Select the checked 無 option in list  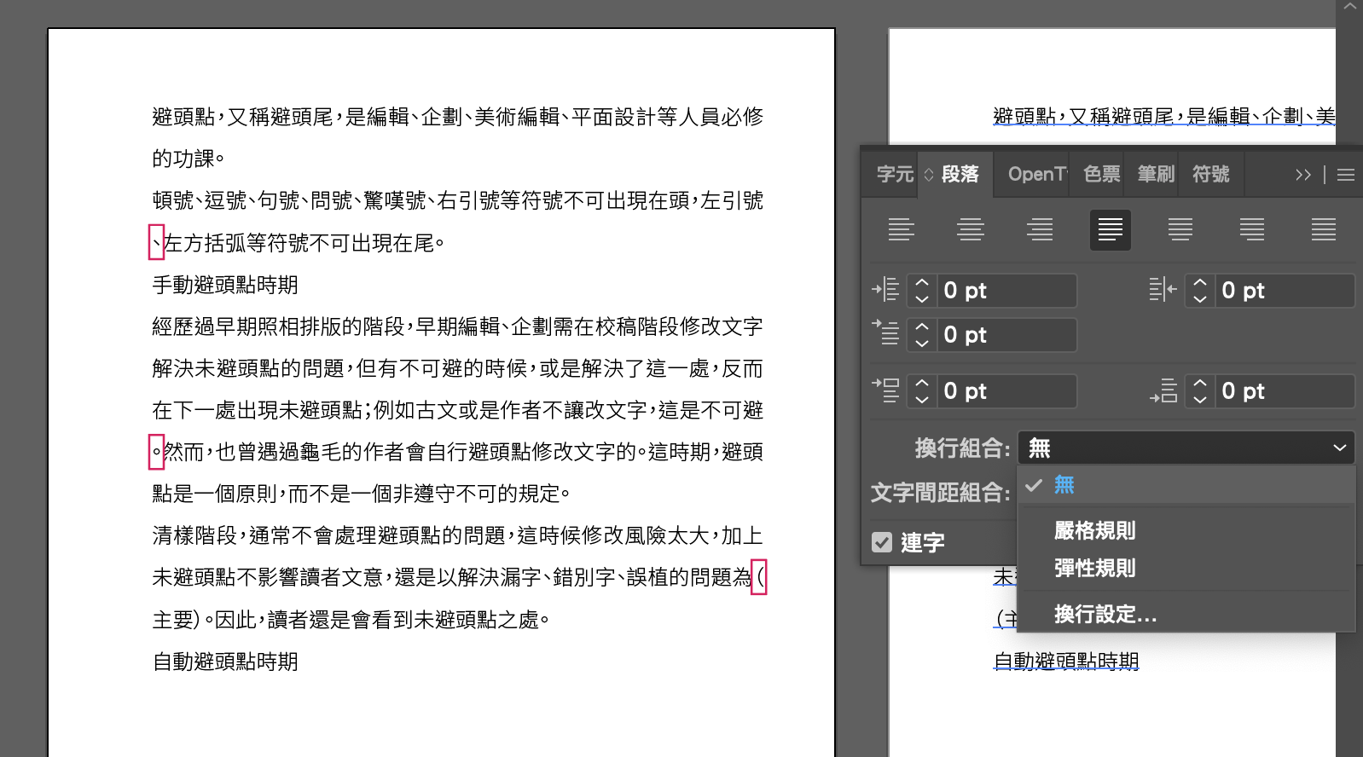(1064, 485)
